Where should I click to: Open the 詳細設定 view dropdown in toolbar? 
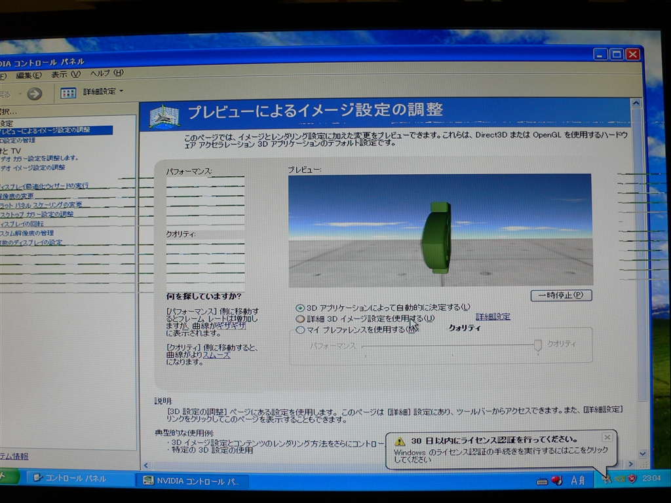(x=103, y=91)
